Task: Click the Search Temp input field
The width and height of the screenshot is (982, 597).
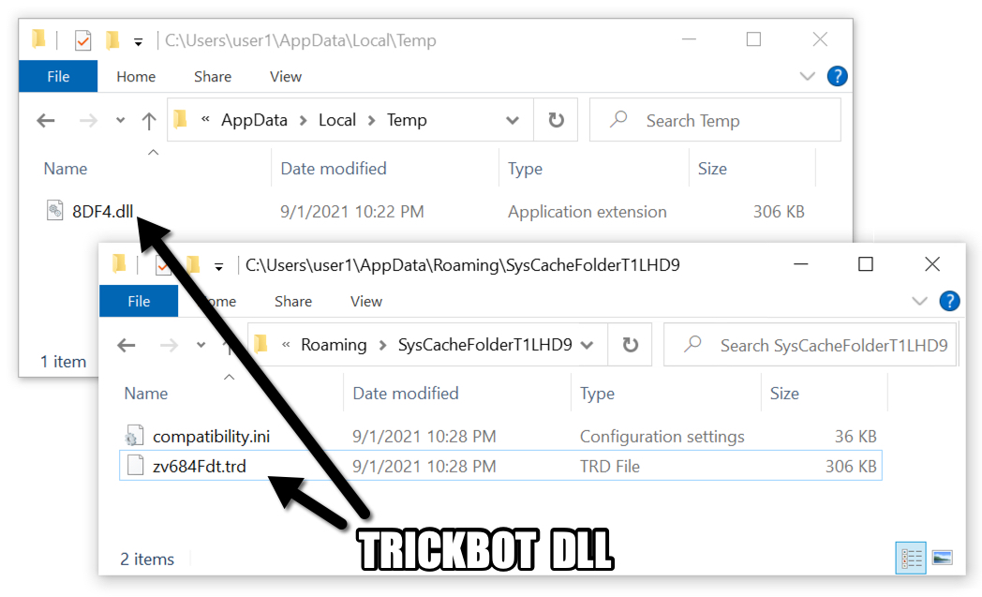Action: [715, 120]
